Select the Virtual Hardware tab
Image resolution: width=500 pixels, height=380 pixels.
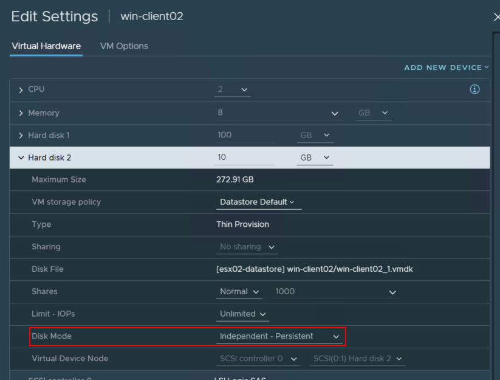click(46, 46)
